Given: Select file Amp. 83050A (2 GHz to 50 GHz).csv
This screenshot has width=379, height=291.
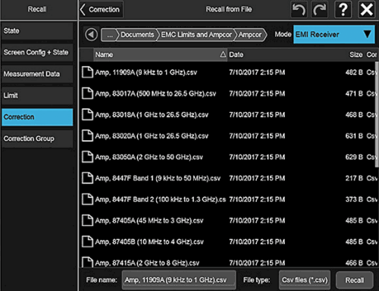Looking at the screenshot, I should tap(149, 157).
